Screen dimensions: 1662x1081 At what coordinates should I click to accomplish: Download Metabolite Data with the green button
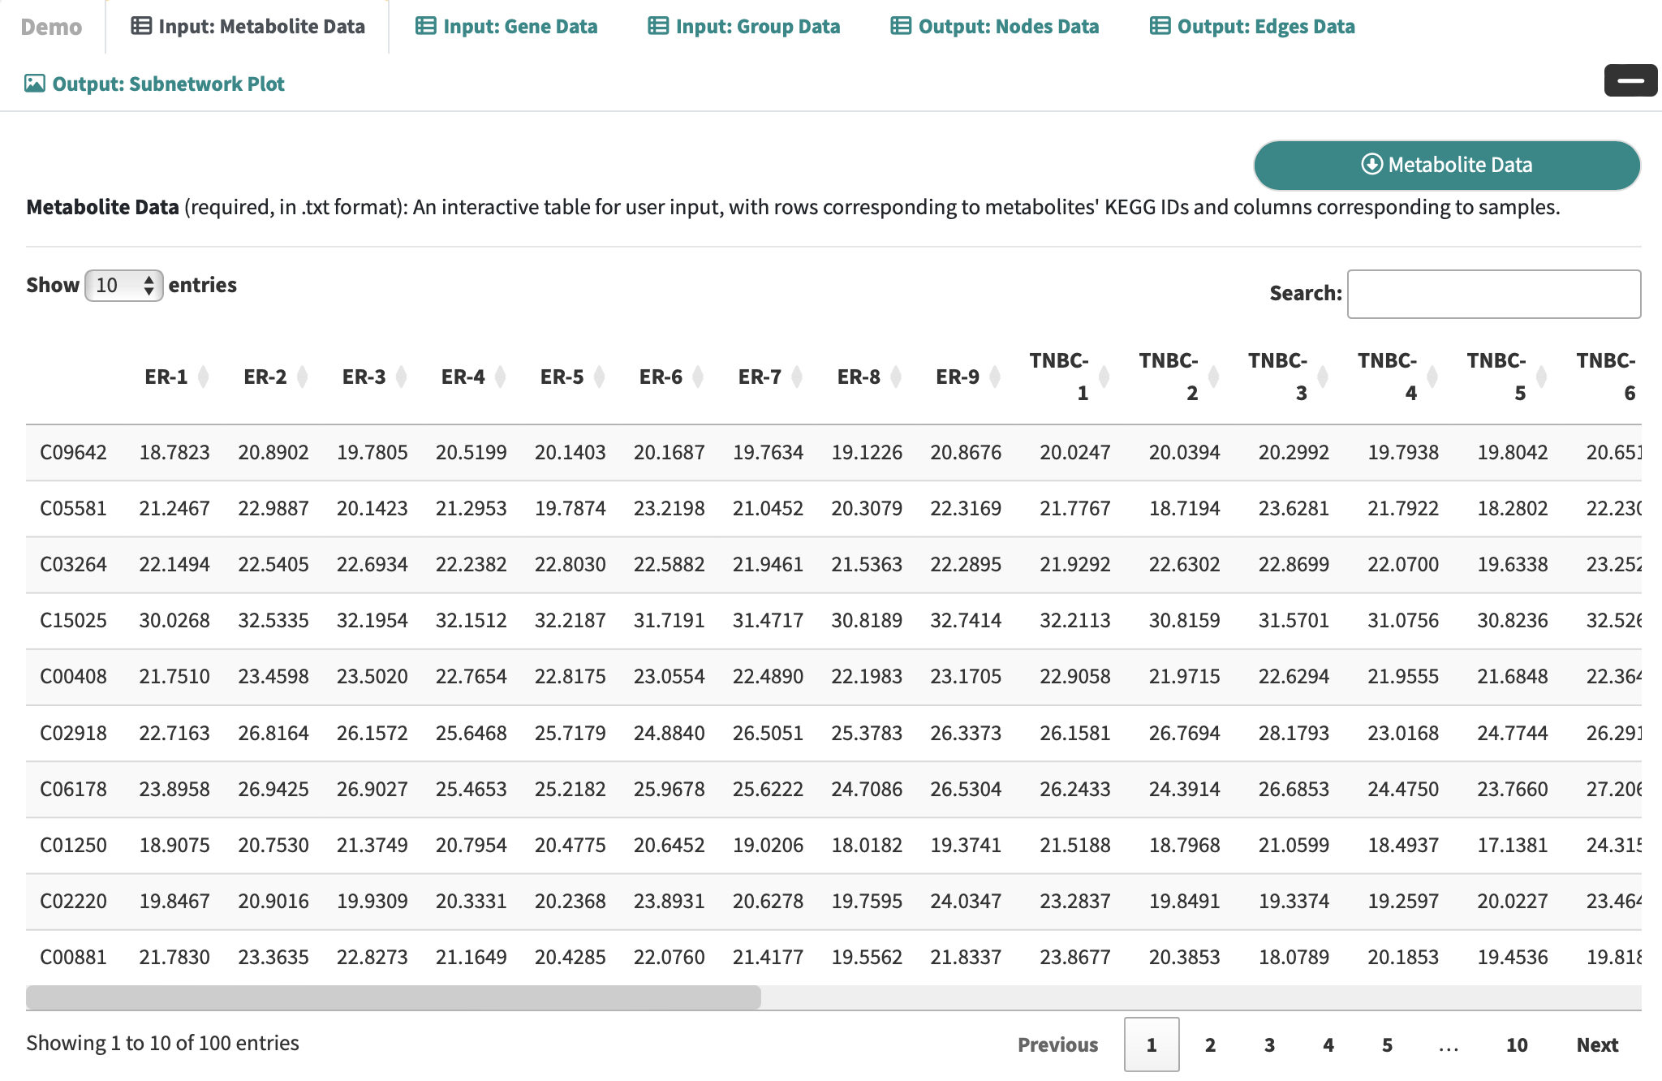1447,165
